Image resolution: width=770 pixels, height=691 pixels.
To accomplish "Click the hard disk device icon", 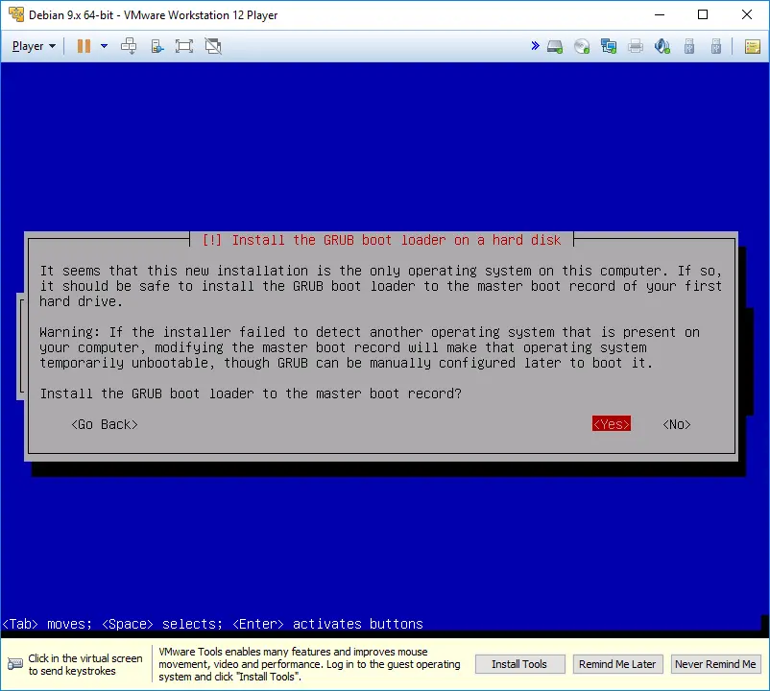I will [555, 47].
